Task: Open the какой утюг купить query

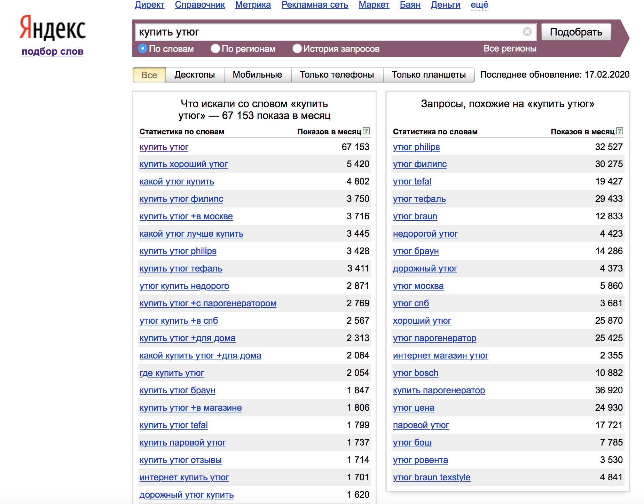Action: 176,182
